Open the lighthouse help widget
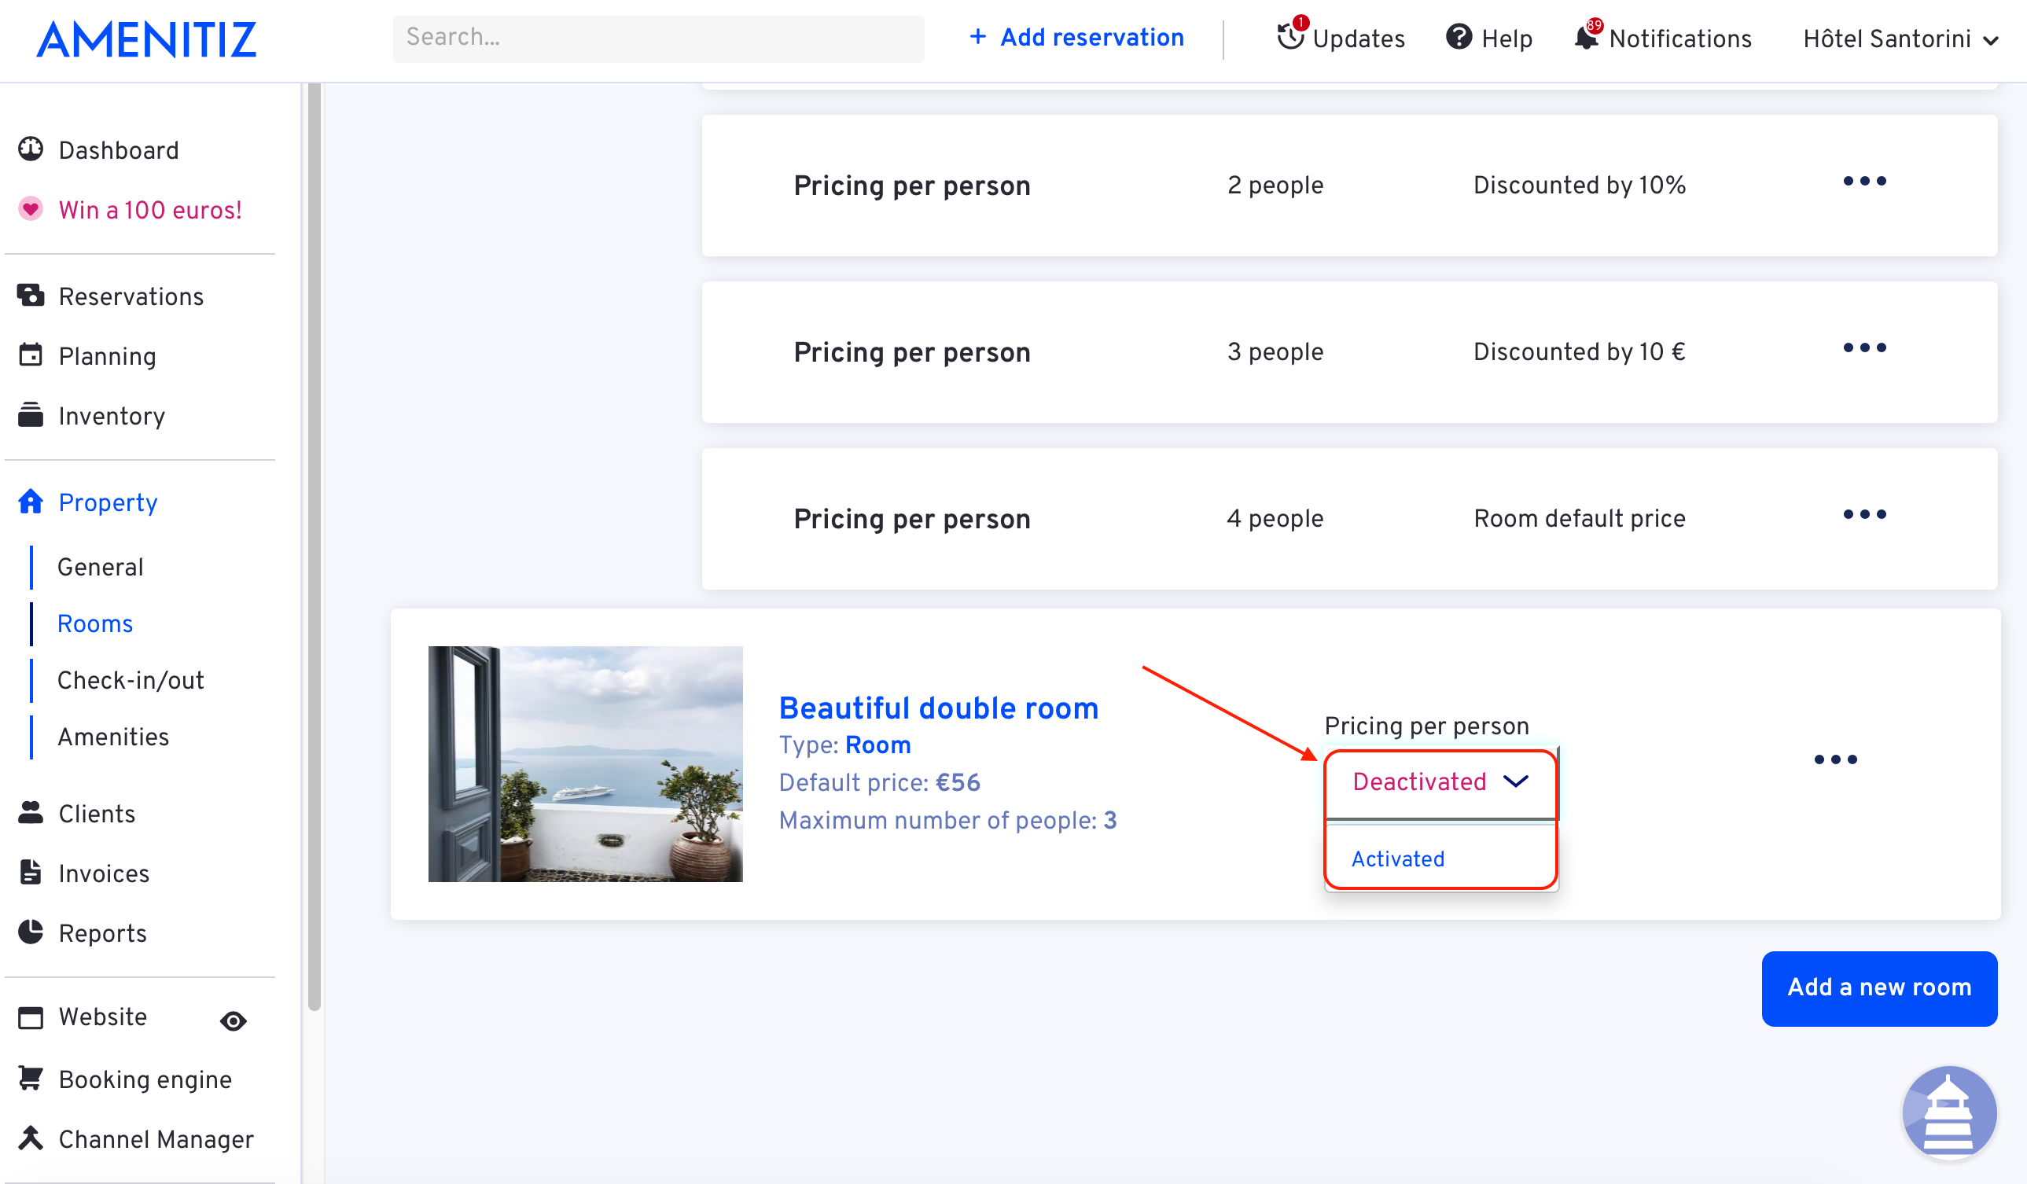This screenshot has width=2027, height=1184. tap(1949, 1114)
